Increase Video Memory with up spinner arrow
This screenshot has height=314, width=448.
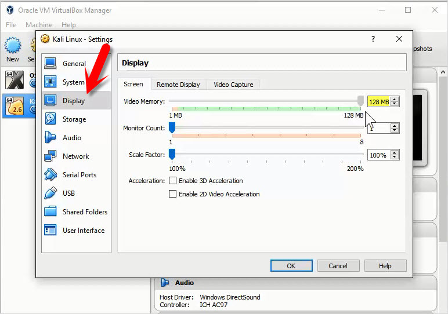click(x=395, y=99)
